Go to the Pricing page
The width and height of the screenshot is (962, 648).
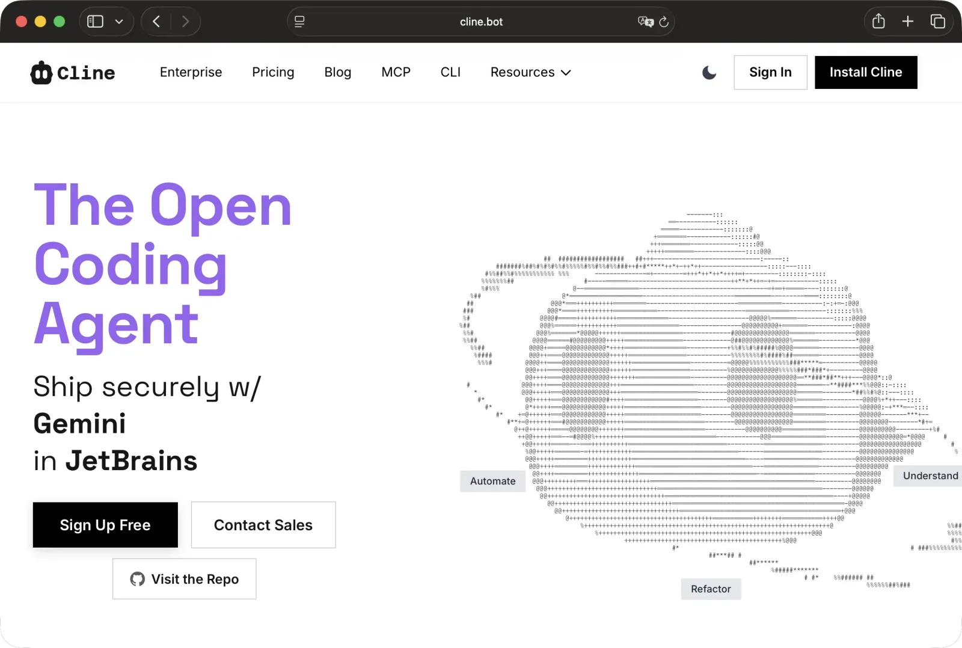[x=273, y=72]
